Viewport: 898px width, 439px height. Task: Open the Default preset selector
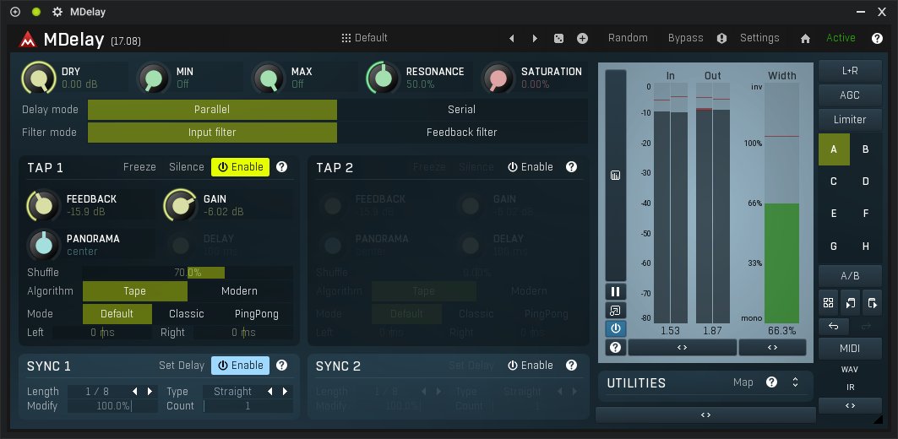364,38
